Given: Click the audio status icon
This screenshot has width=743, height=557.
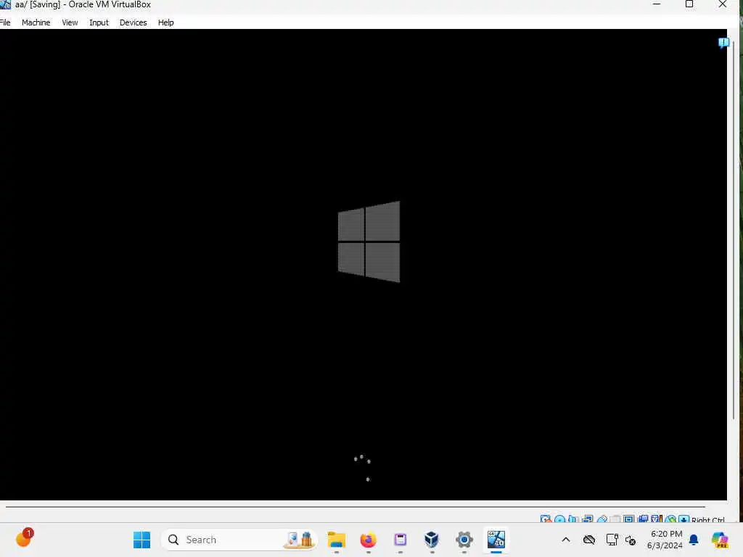Looking at the screenshot, I should click(573, 519).
